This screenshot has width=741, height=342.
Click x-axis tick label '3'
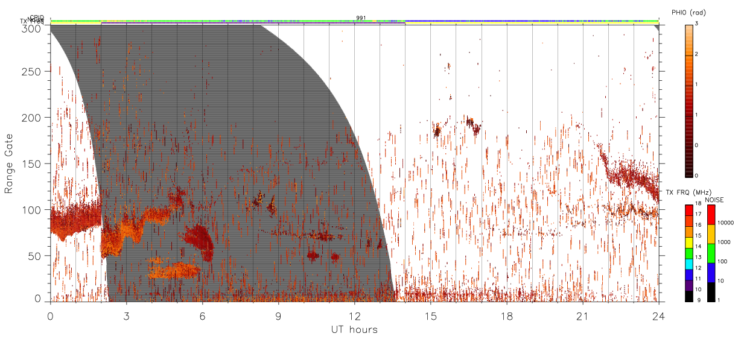(x=126, y=316)
